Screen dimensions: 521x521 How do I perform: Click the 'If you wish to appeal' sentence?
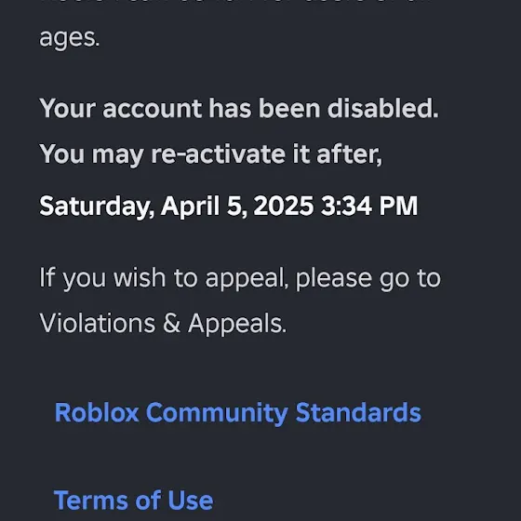tap(240, 278)
